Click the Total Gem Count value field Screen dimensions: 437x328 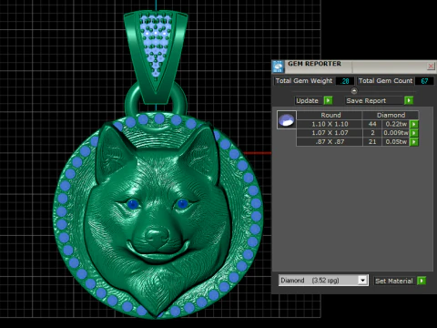coord(424,81)
